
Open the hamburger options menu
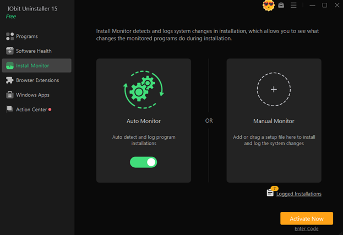pos(293,6)
